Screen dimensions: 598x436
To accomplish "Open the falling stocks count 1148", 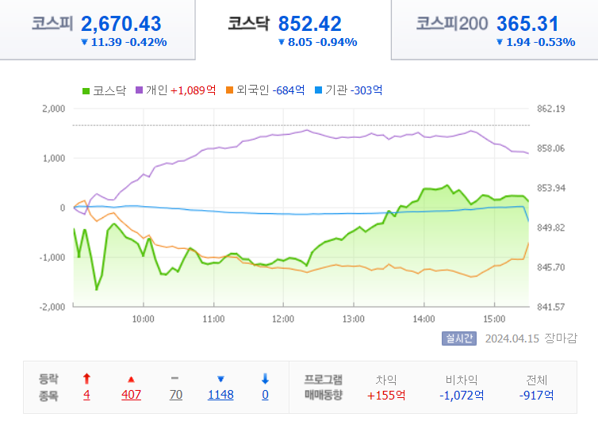I will (x=220, y=395).
